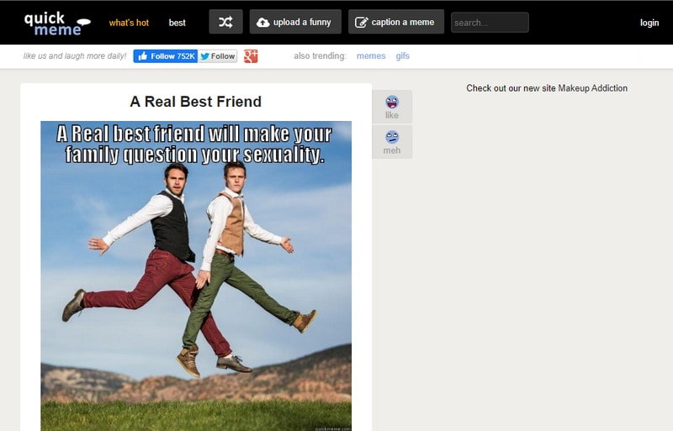The width and height of the screenshot is (673, 431).
Task: Open trending gifs link
Action: click(x=403, y=56)
